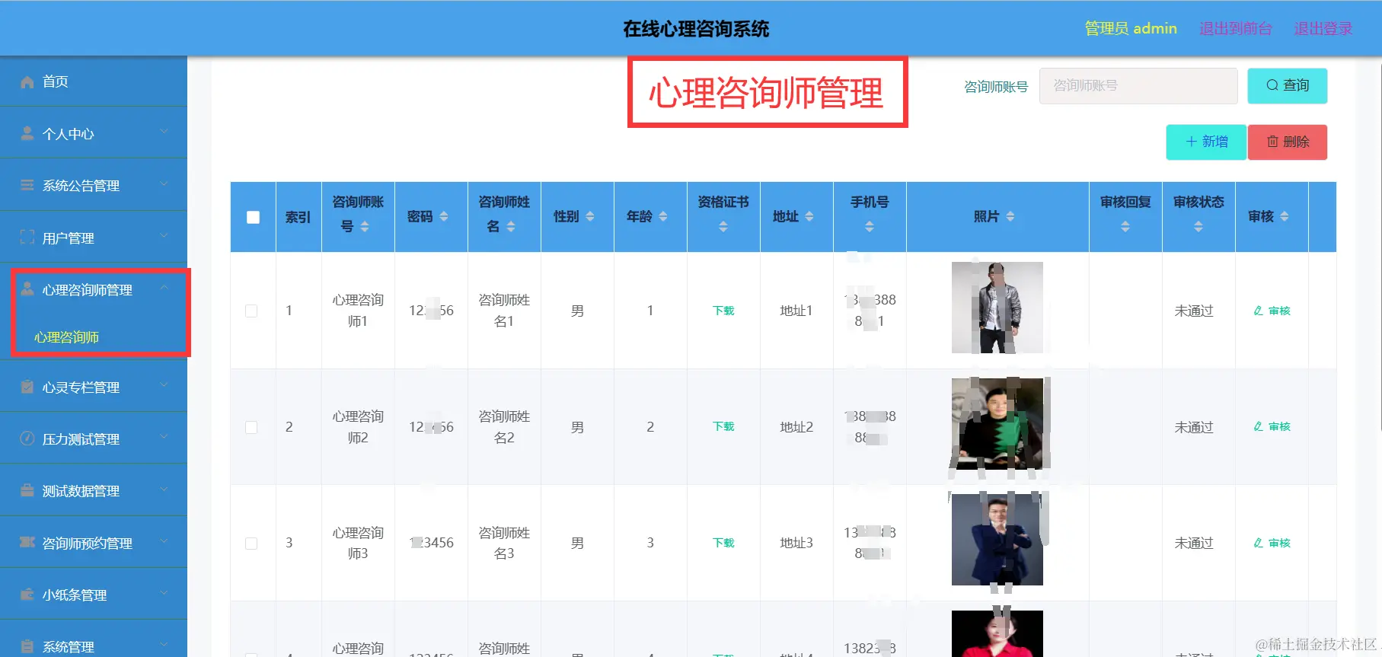Expand the 心灵专栏管理 menu chevron
This screenshot has width=1382, height=657.
164,385
